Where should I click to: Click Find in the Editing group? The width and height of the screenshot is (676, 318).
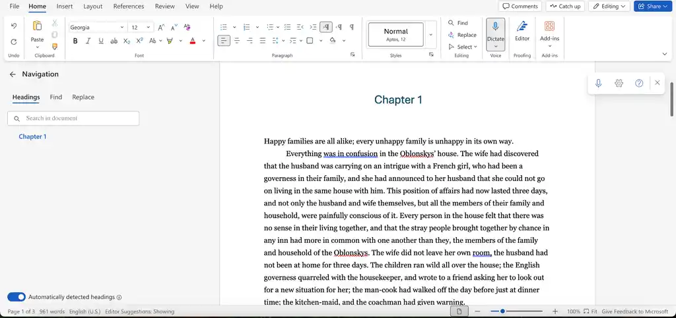458,23
